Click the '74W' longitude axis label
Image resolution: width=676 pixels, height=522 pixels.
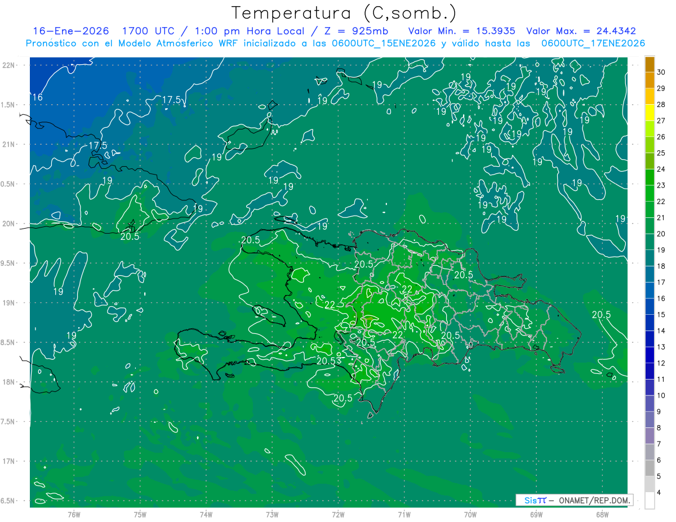(206, 514)
